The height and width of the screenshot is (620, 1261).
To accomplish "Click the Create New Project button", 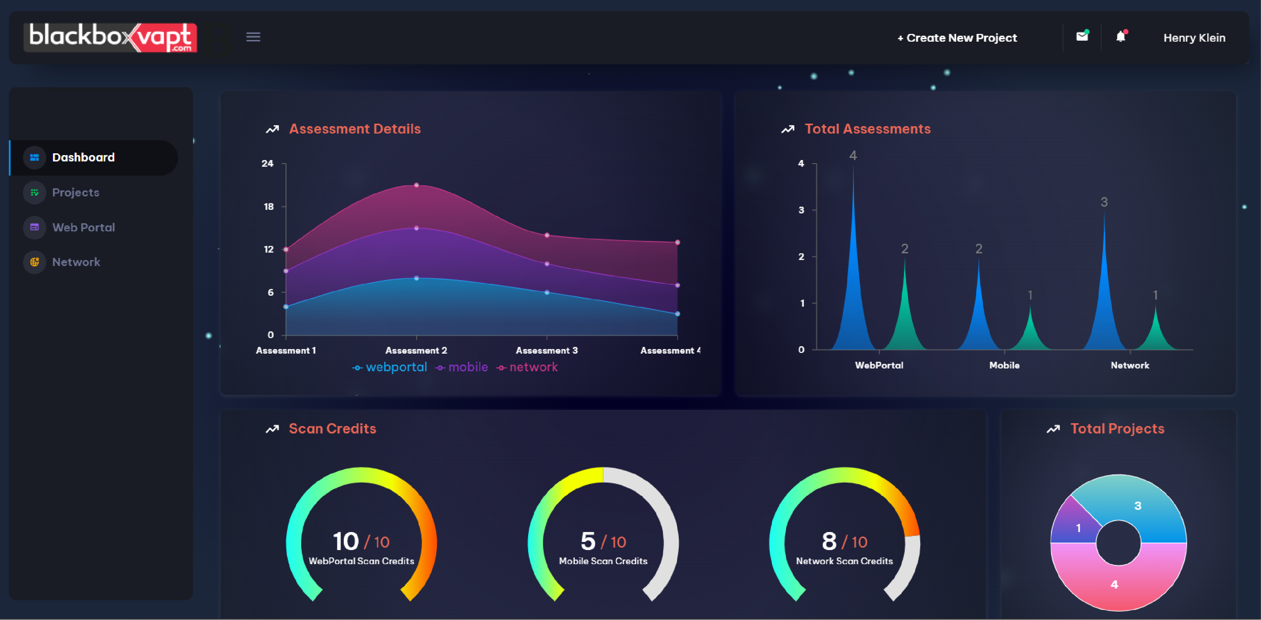I will (957, 37).
